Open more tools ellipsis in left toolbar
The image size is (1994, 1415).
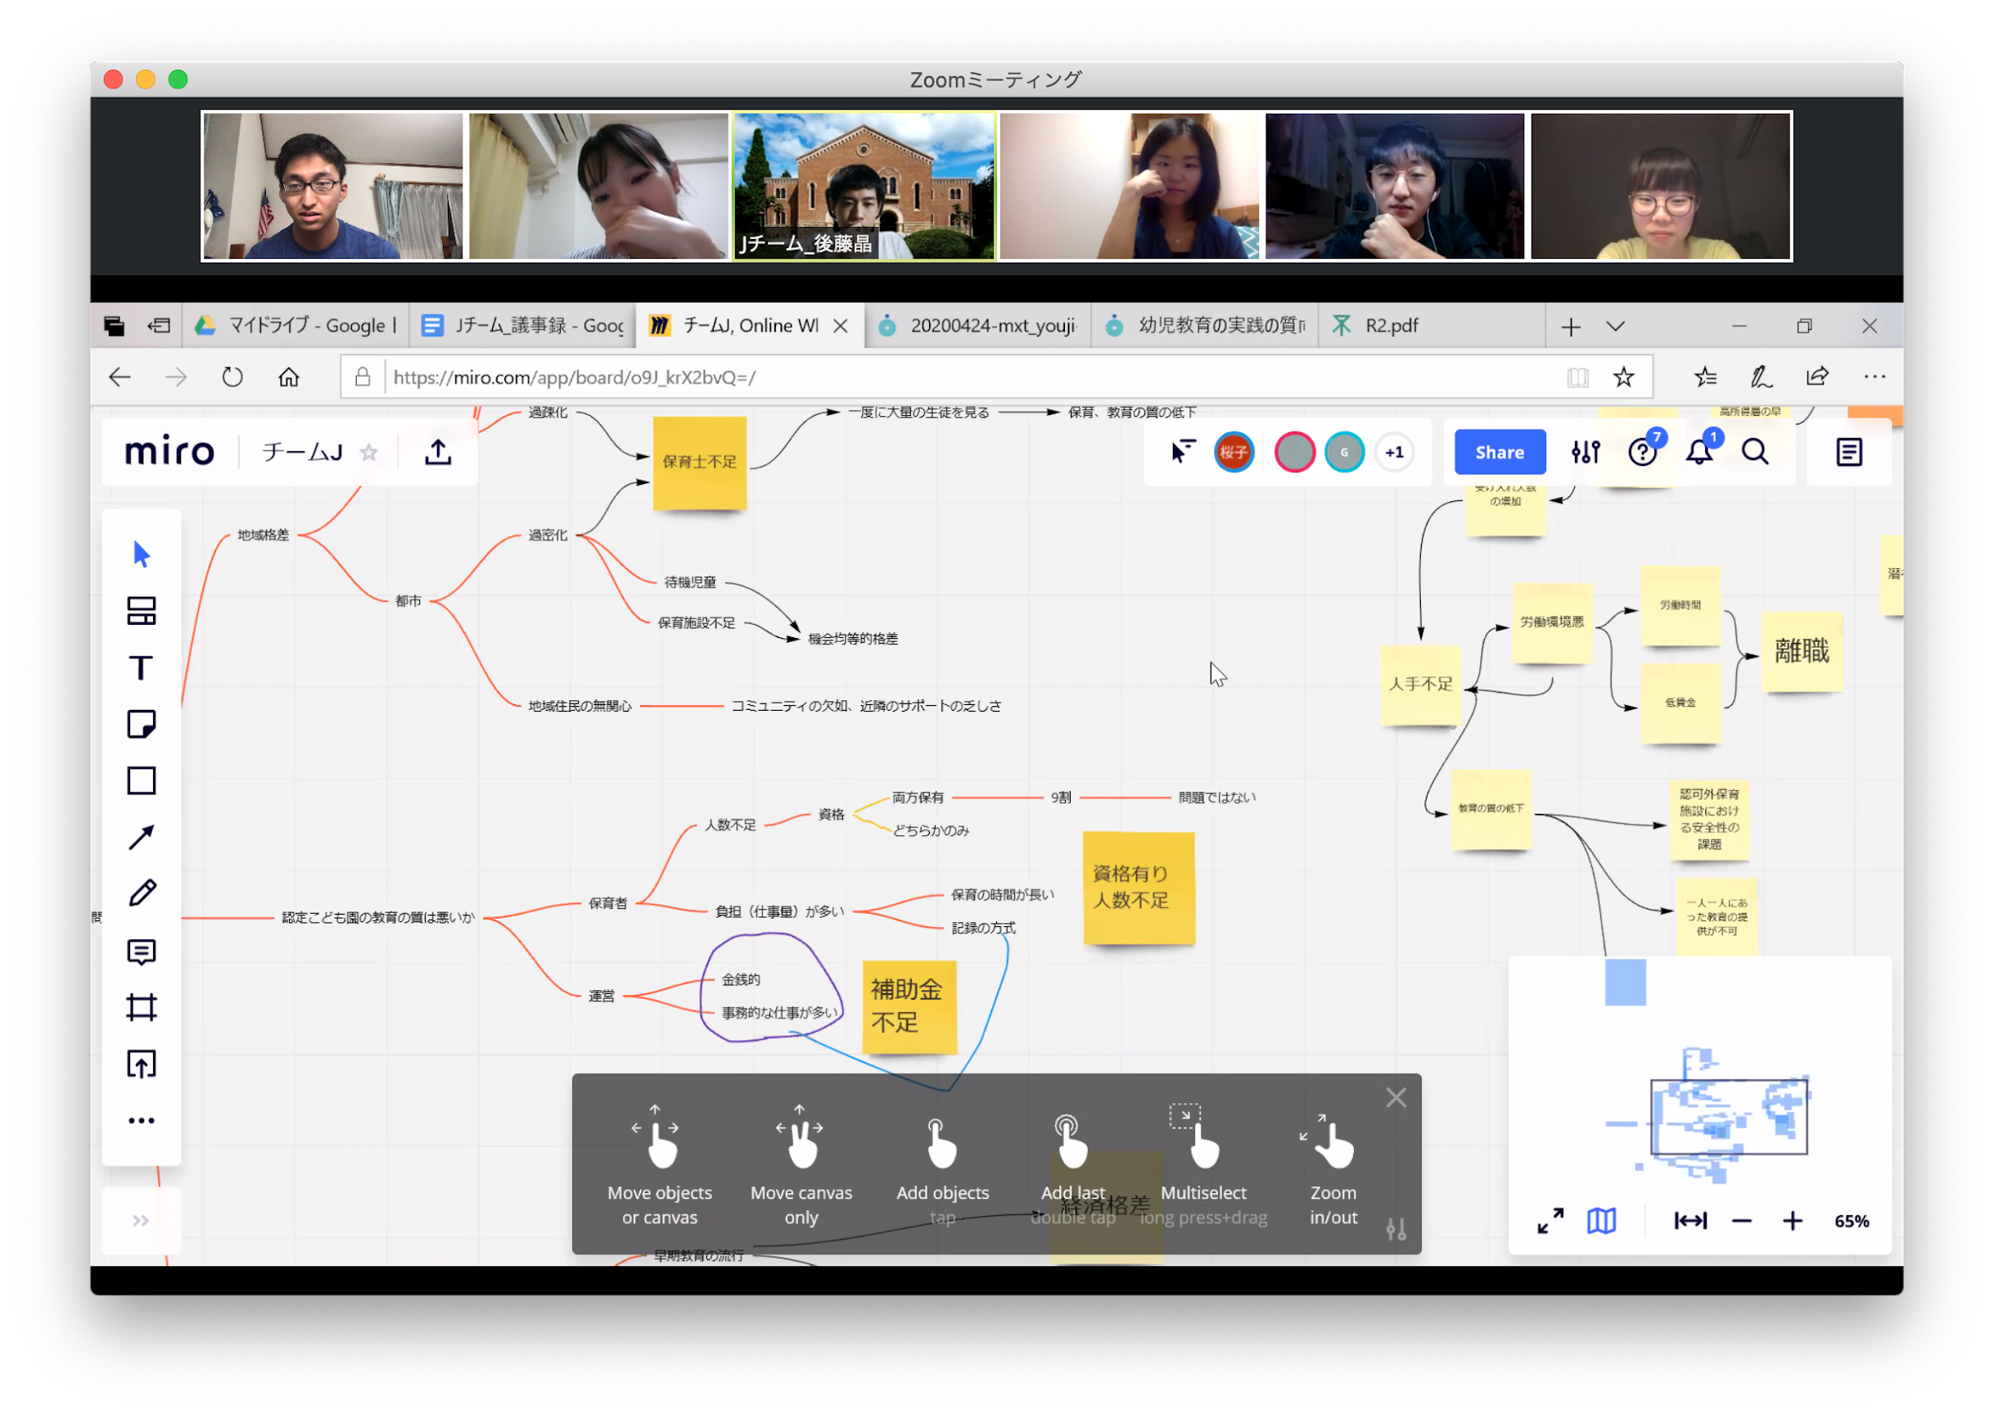click(141, 1121)
